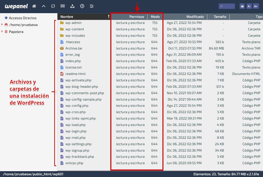The image size is (263, 177).
Task: Click the license.txt file icon
Action: [x=62, y=67]
